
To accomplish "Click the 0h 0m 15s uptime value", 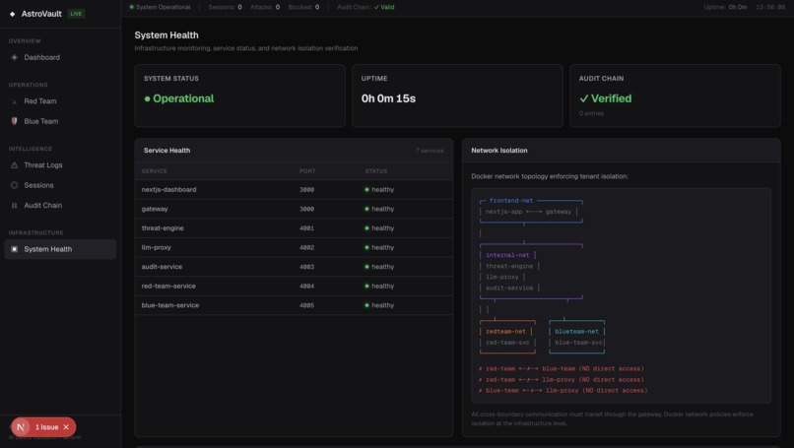I will [388, 98].
